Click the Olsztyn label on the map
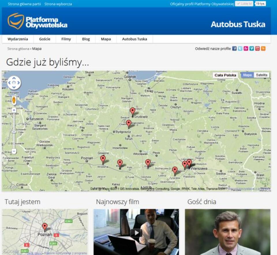This screenshot has width=277, height=255. click(176, 107)
